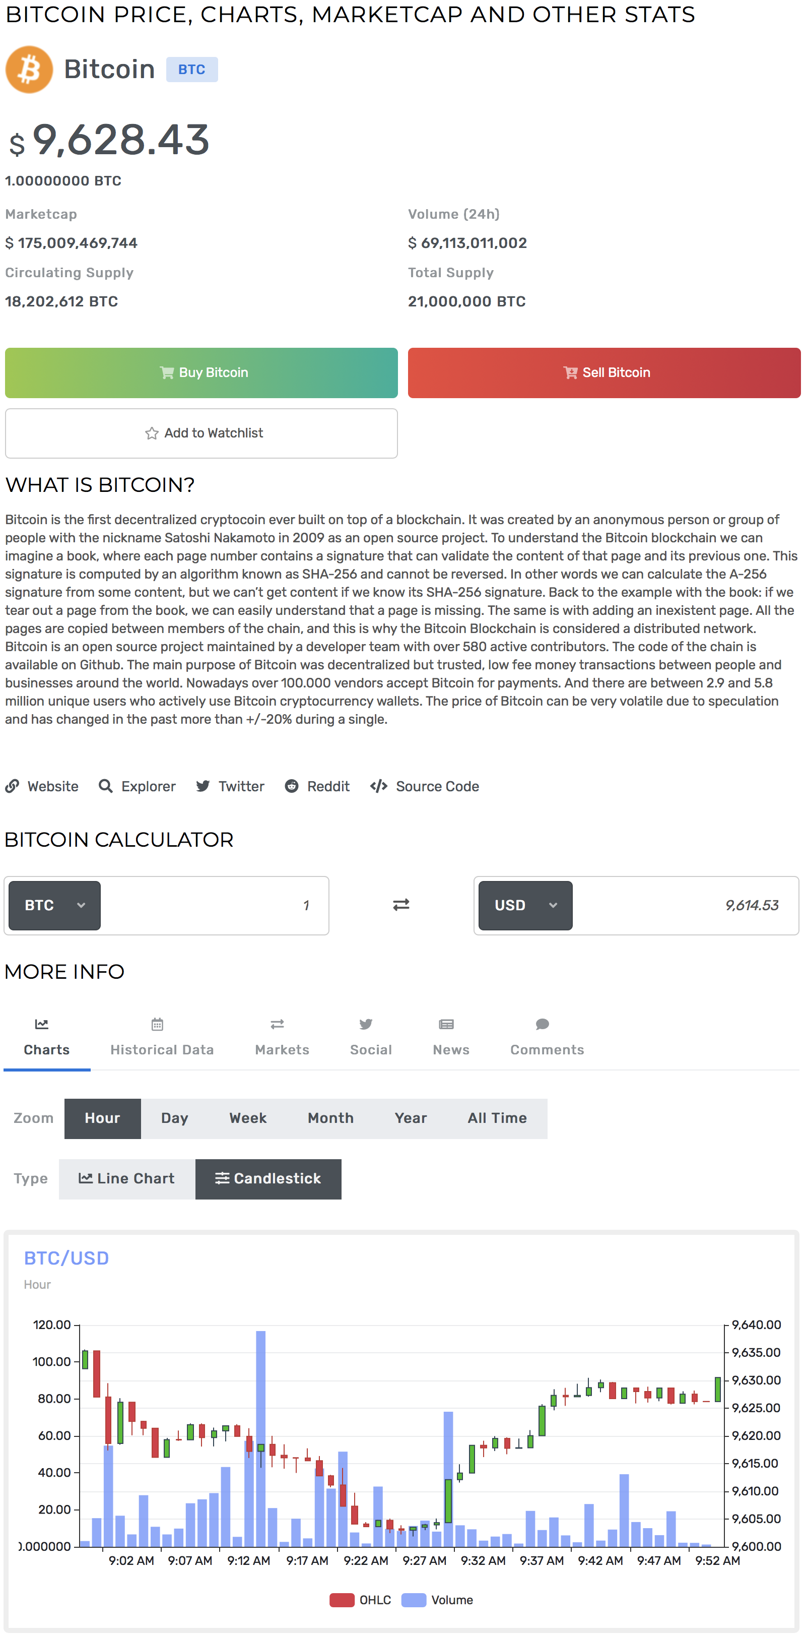Click the BTC amount input field

click(x=214, y=905)
